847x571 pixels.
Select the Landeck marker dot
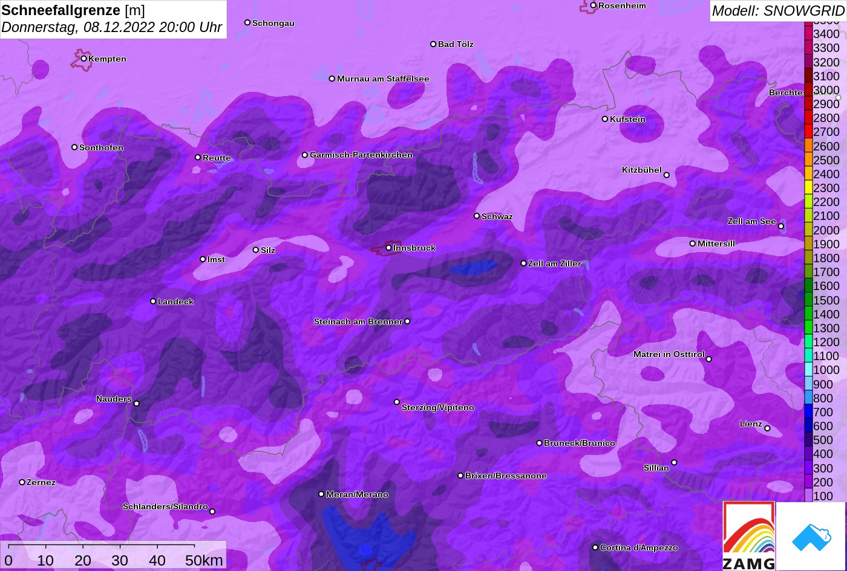pyautogui.click(x=153, y=302)
